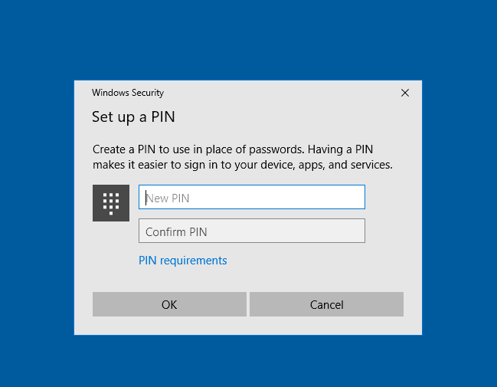Close the Windows Security dialog with X
Viewport: 497px width, 387px height.
pos(405,93)
